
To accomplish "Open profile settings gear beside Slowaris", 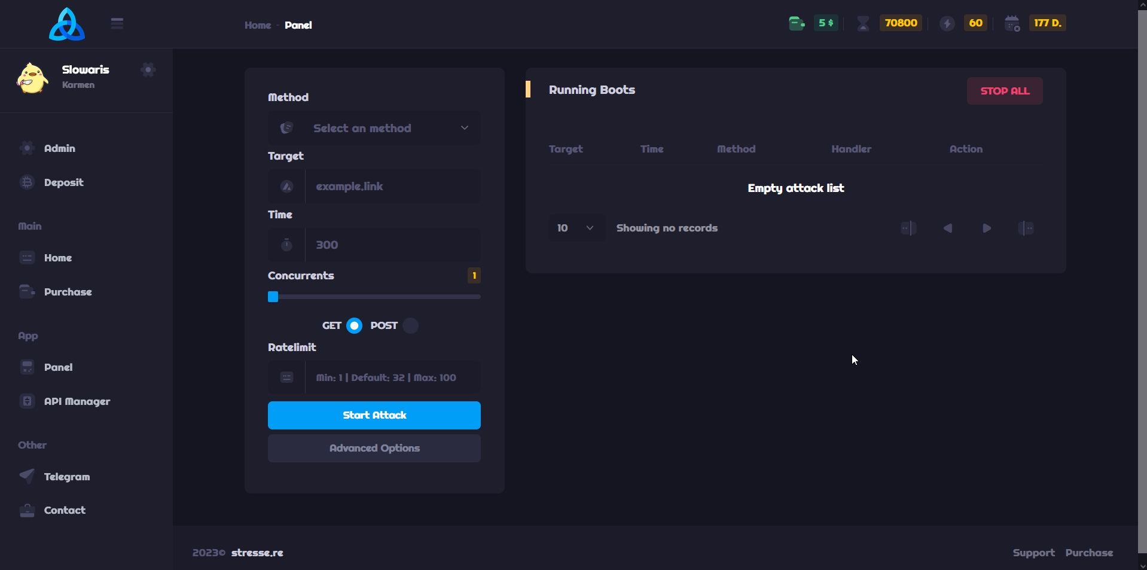I will coord(148,70).
